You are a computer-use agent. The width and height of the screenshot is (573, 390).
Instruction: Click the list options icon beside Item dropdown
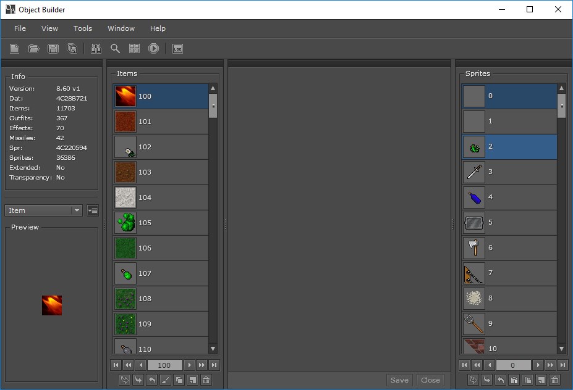[93, 210]
